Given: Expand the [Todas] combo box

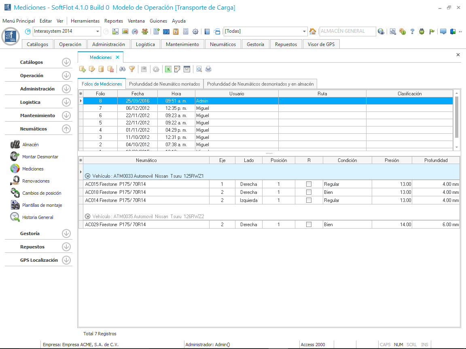Looking at the screenshot, I should (x=305, y=32).
